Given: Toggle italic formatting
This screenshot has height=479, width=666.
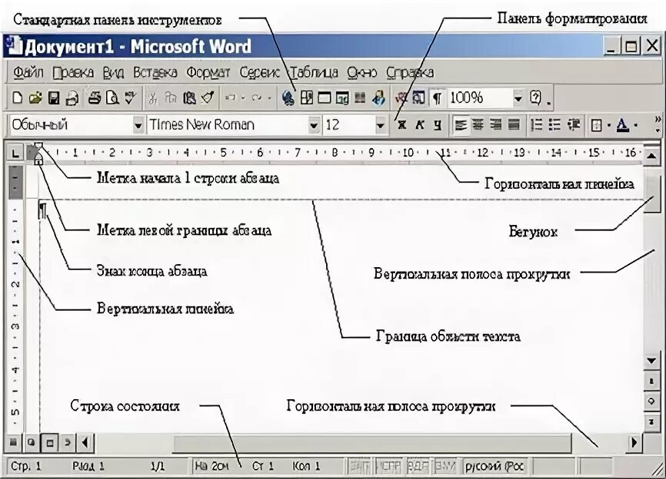Looking at the screenshot, I should [x=420, y=124].
